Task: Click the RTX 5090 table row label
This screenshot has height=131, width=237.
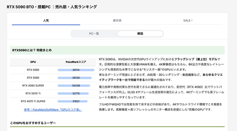Action: point(33,70)
